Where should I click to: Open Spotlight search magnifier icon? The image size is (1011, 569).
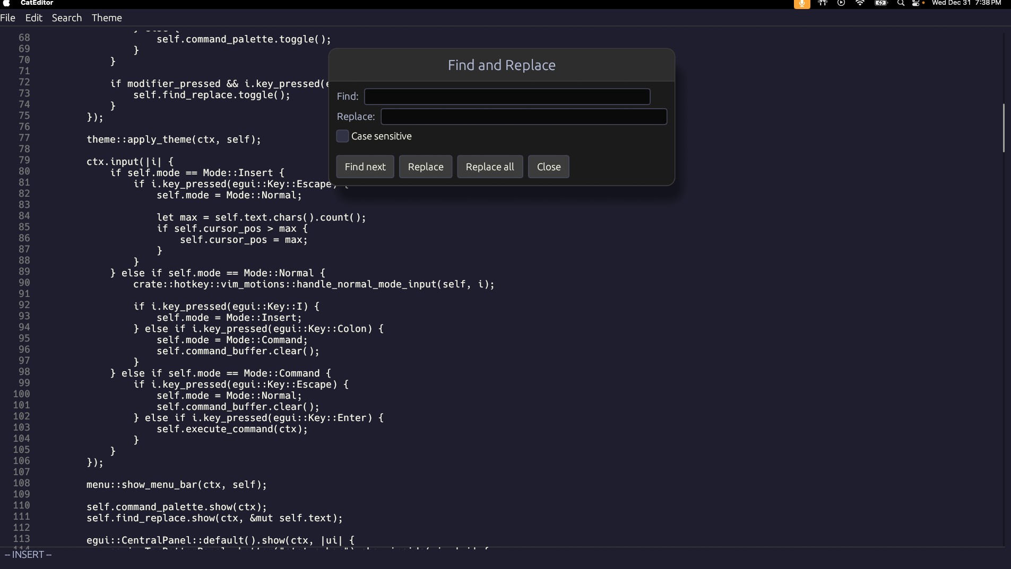click(x=901, y=3)
